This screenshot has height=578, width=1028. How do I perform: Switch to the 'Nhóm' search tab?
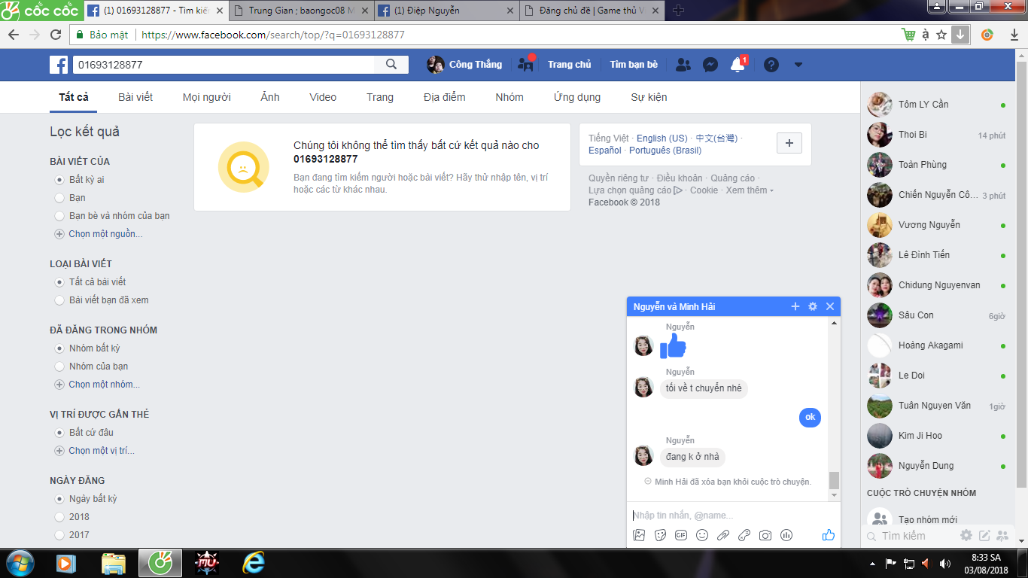coord(509,97)
